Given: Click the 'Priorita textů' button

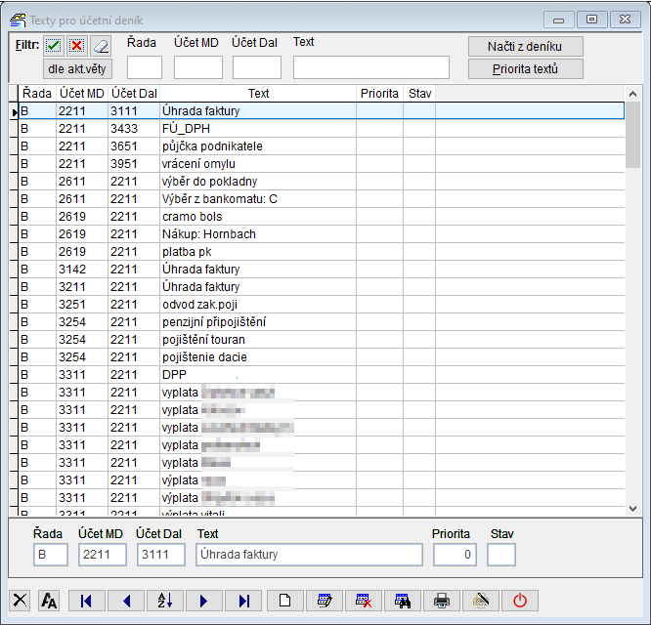Looking at the screenshot, I should [x=525, y=68].
